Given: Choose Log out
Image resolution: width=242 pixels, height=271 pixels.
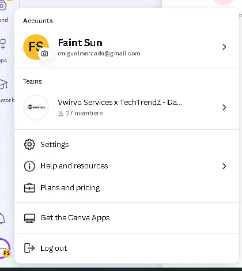Looking at the screenshot, I should [127, 249].
